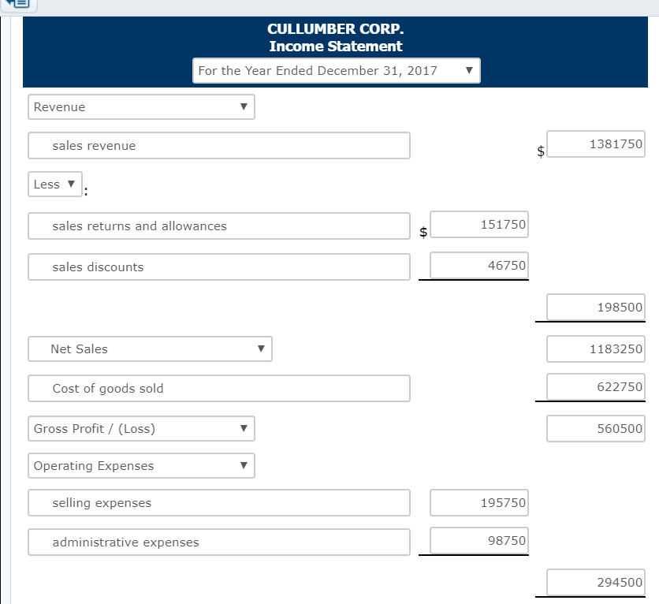Click the 151750 amount field
This screenshot has width=659, height=604.
click(479, 225)
